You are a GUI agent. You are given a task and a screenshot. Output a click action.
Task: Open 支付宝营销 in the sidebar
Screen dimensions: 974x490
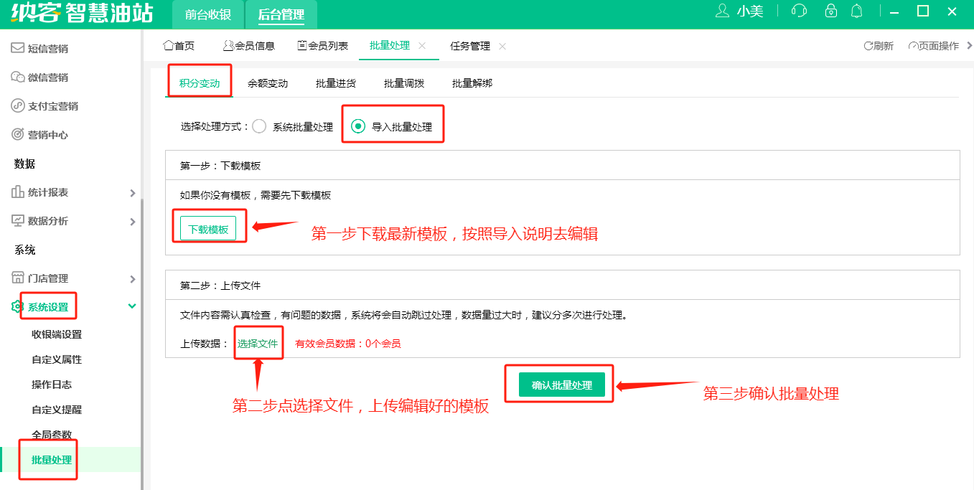point(52,106)
